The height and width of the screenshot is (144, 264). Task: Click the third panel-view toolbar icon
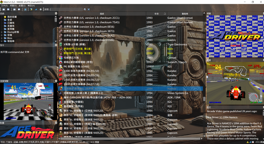pyautogui.click(x=15, y=10)
